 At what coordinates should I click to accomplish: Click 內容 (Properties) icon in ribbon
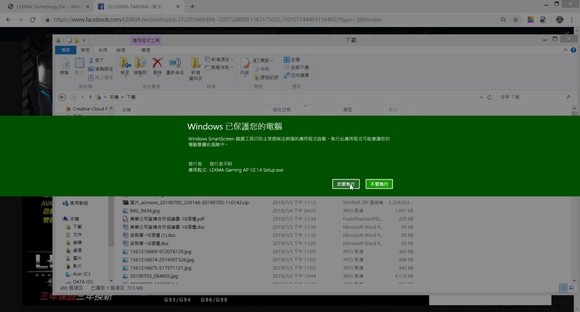click(x=245, y=67)
